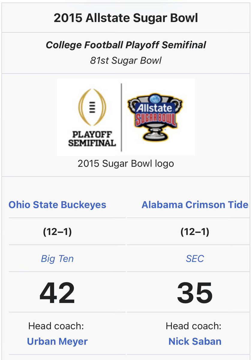Click Ohio State's score of 42
The image size is (251, 360).
point(57,293)
